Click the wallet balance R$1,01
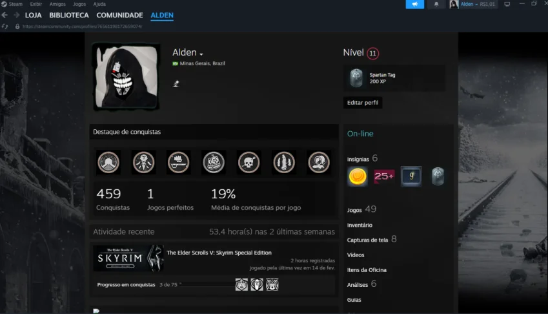 coord(487,4)
